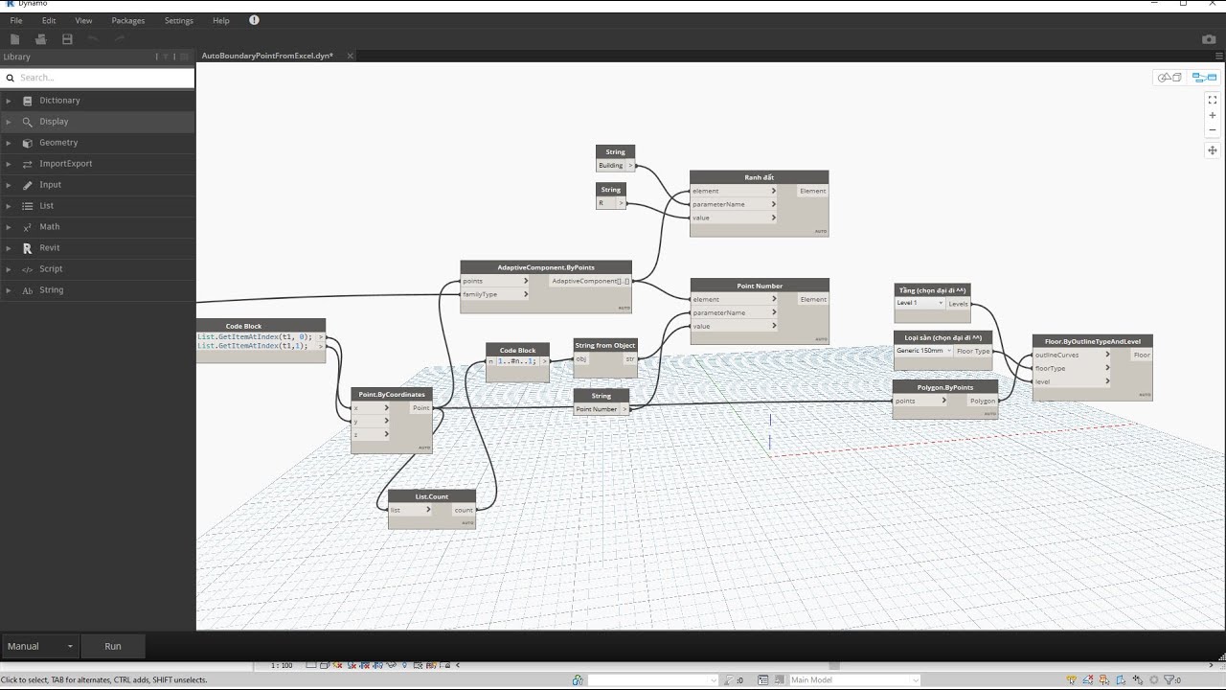
Task: Click the Input category icon
Action: point(28,185)
